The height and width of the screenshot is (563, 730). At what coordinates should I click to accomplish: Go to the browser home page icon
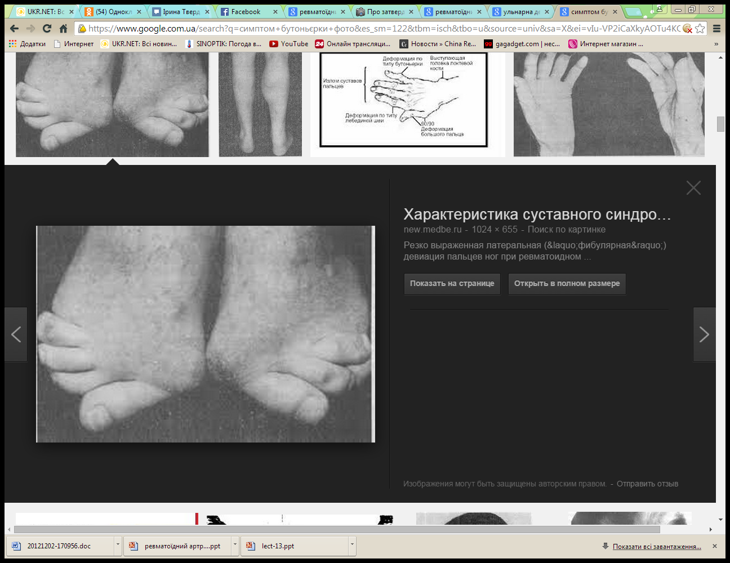[63, 28]
